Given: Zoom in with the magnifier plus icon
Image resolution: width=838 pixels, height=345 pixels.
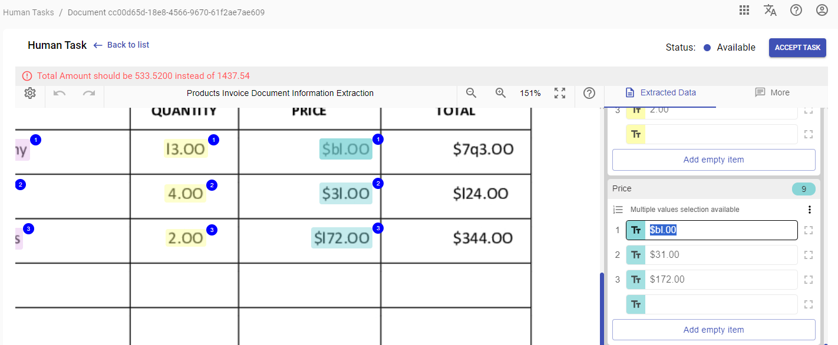Looking at the screenshot, I should click(x=501, y=93).
